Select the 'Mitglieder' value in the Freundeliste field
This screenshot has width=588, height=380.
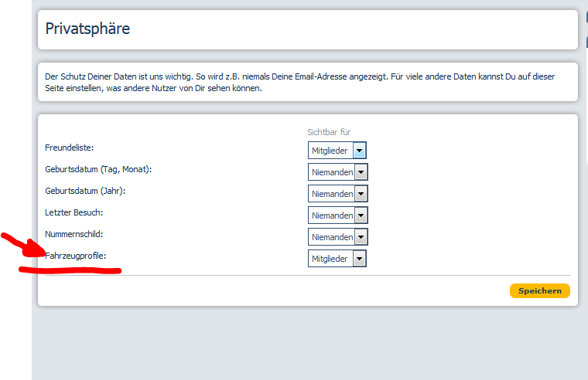[330, 151]
